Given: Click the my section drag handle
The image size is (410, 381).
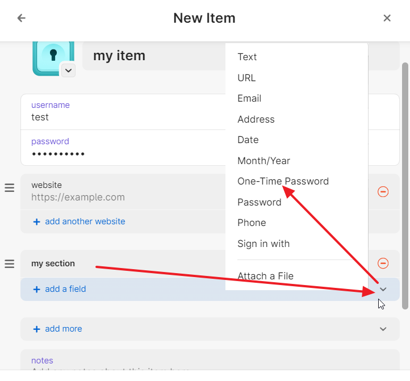Looking at the screenshot, I should (x=10, y=263).
